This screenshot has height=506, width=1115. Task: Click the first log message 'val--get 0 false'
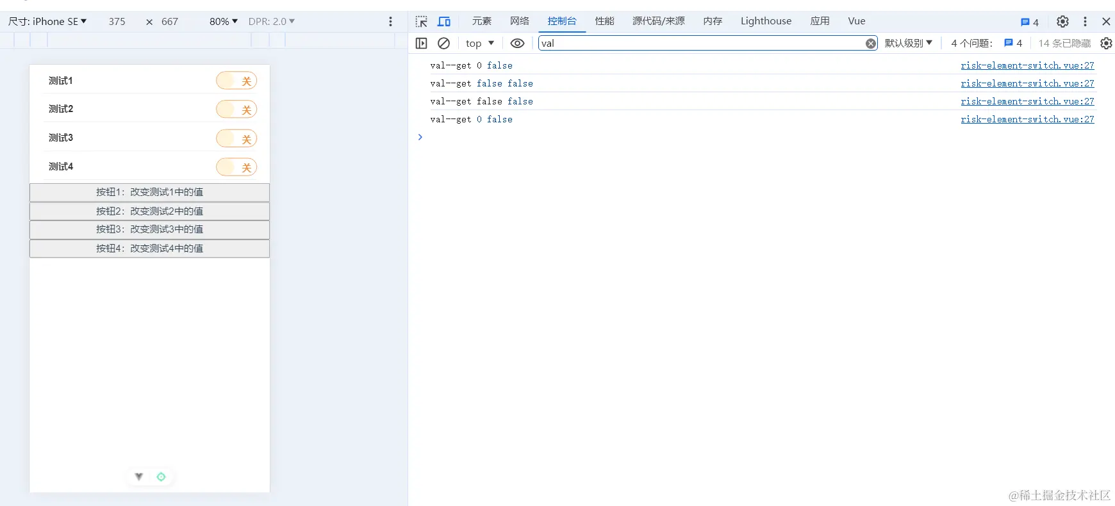(472, 65)
